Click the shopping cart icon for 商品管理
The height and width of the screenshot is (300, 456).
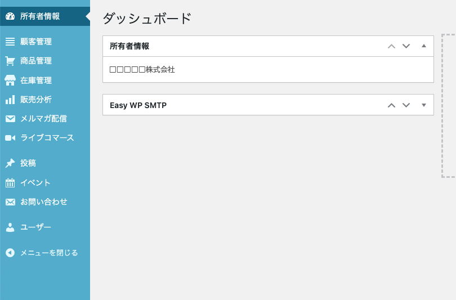[x=10, y=61]
